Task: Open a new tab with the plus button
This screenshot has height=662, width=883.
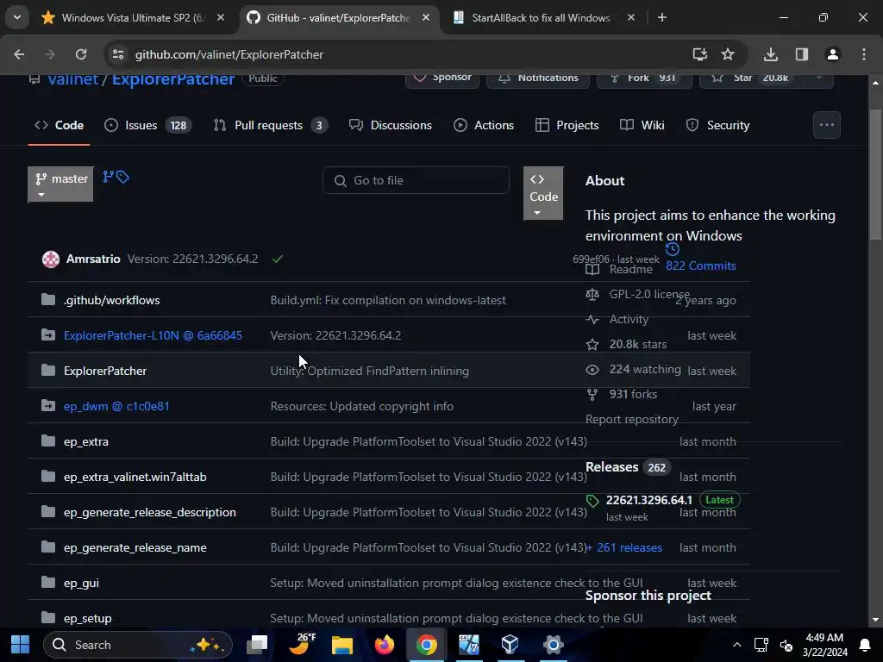Action: (662, 17)
